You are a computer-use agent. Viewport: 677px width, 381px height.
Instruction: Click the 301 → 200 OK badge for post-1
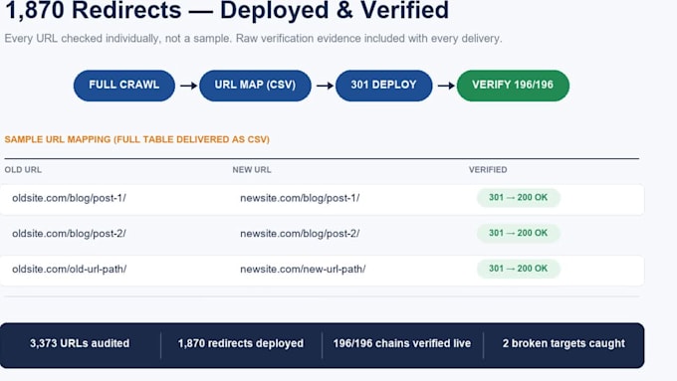click(x=518, y=198)
